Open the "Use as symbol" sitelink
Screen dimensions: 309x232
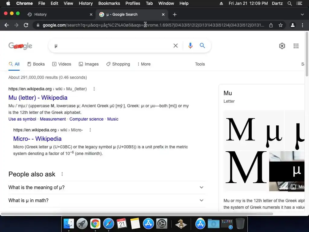tap(22, 119)
